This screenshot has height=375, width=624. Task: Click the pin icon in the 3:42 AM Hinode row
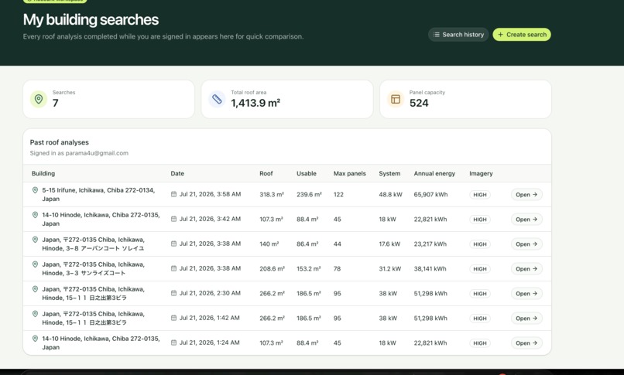click(x=35, y=215)
